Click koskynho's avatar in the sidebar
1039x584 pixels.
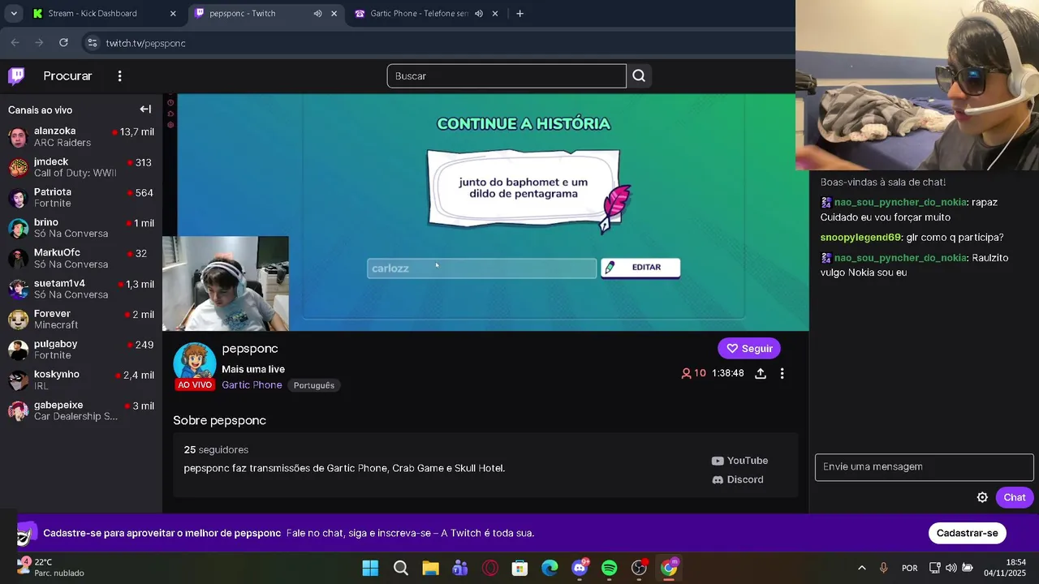18,380
